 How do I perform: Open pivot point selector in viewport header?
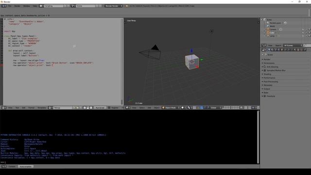190,108
